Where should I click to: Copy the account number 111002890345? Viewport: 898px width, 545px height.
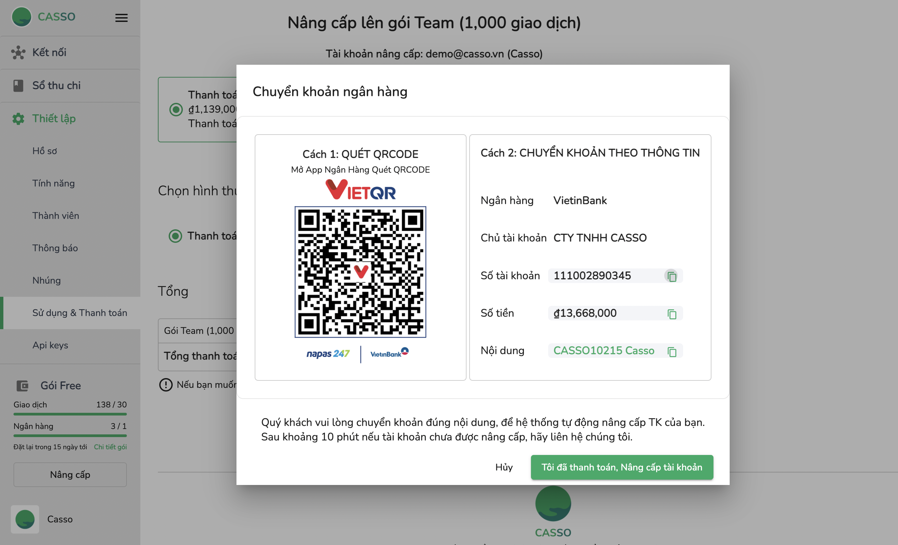671,276
